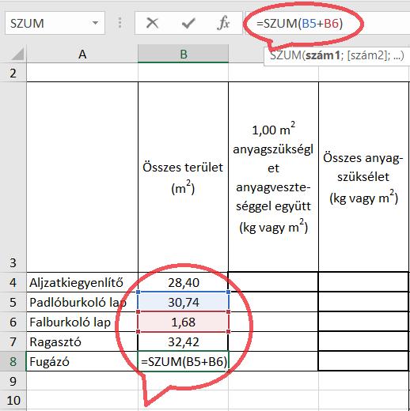Click the Összes anyag-szükséglet header cell
This screenshot has height=411, width=410.
click(x=363, y=177)
